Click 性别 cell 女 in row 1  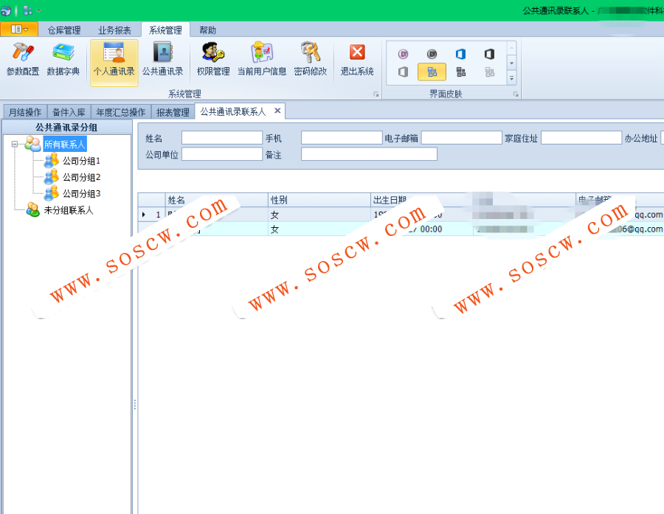coord(319,215)
